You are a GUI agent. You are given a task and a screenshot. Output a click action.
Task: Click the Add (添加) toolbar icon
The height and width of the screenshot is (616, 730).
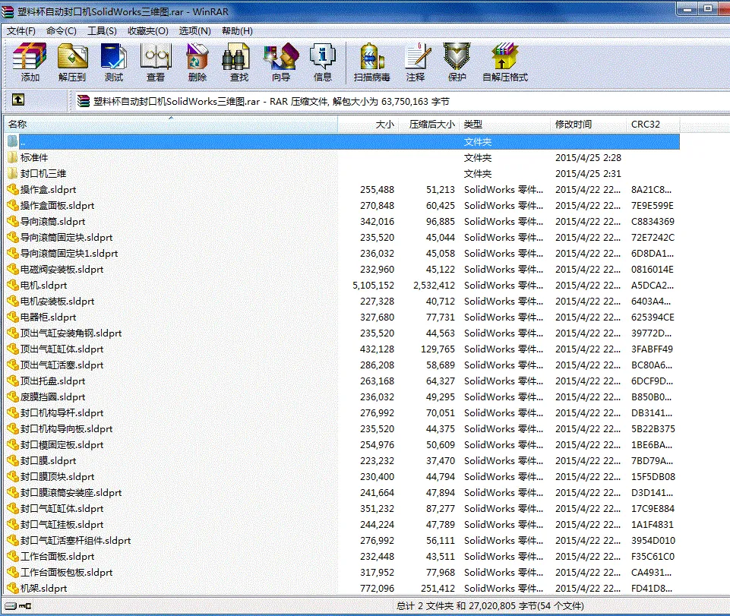(x=30, y=56)
